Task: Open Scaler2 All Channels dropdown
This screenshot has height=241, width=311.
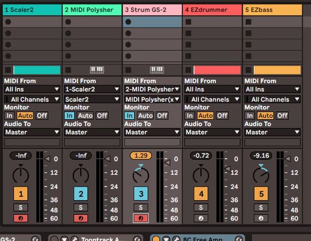Action: point(32,99)
